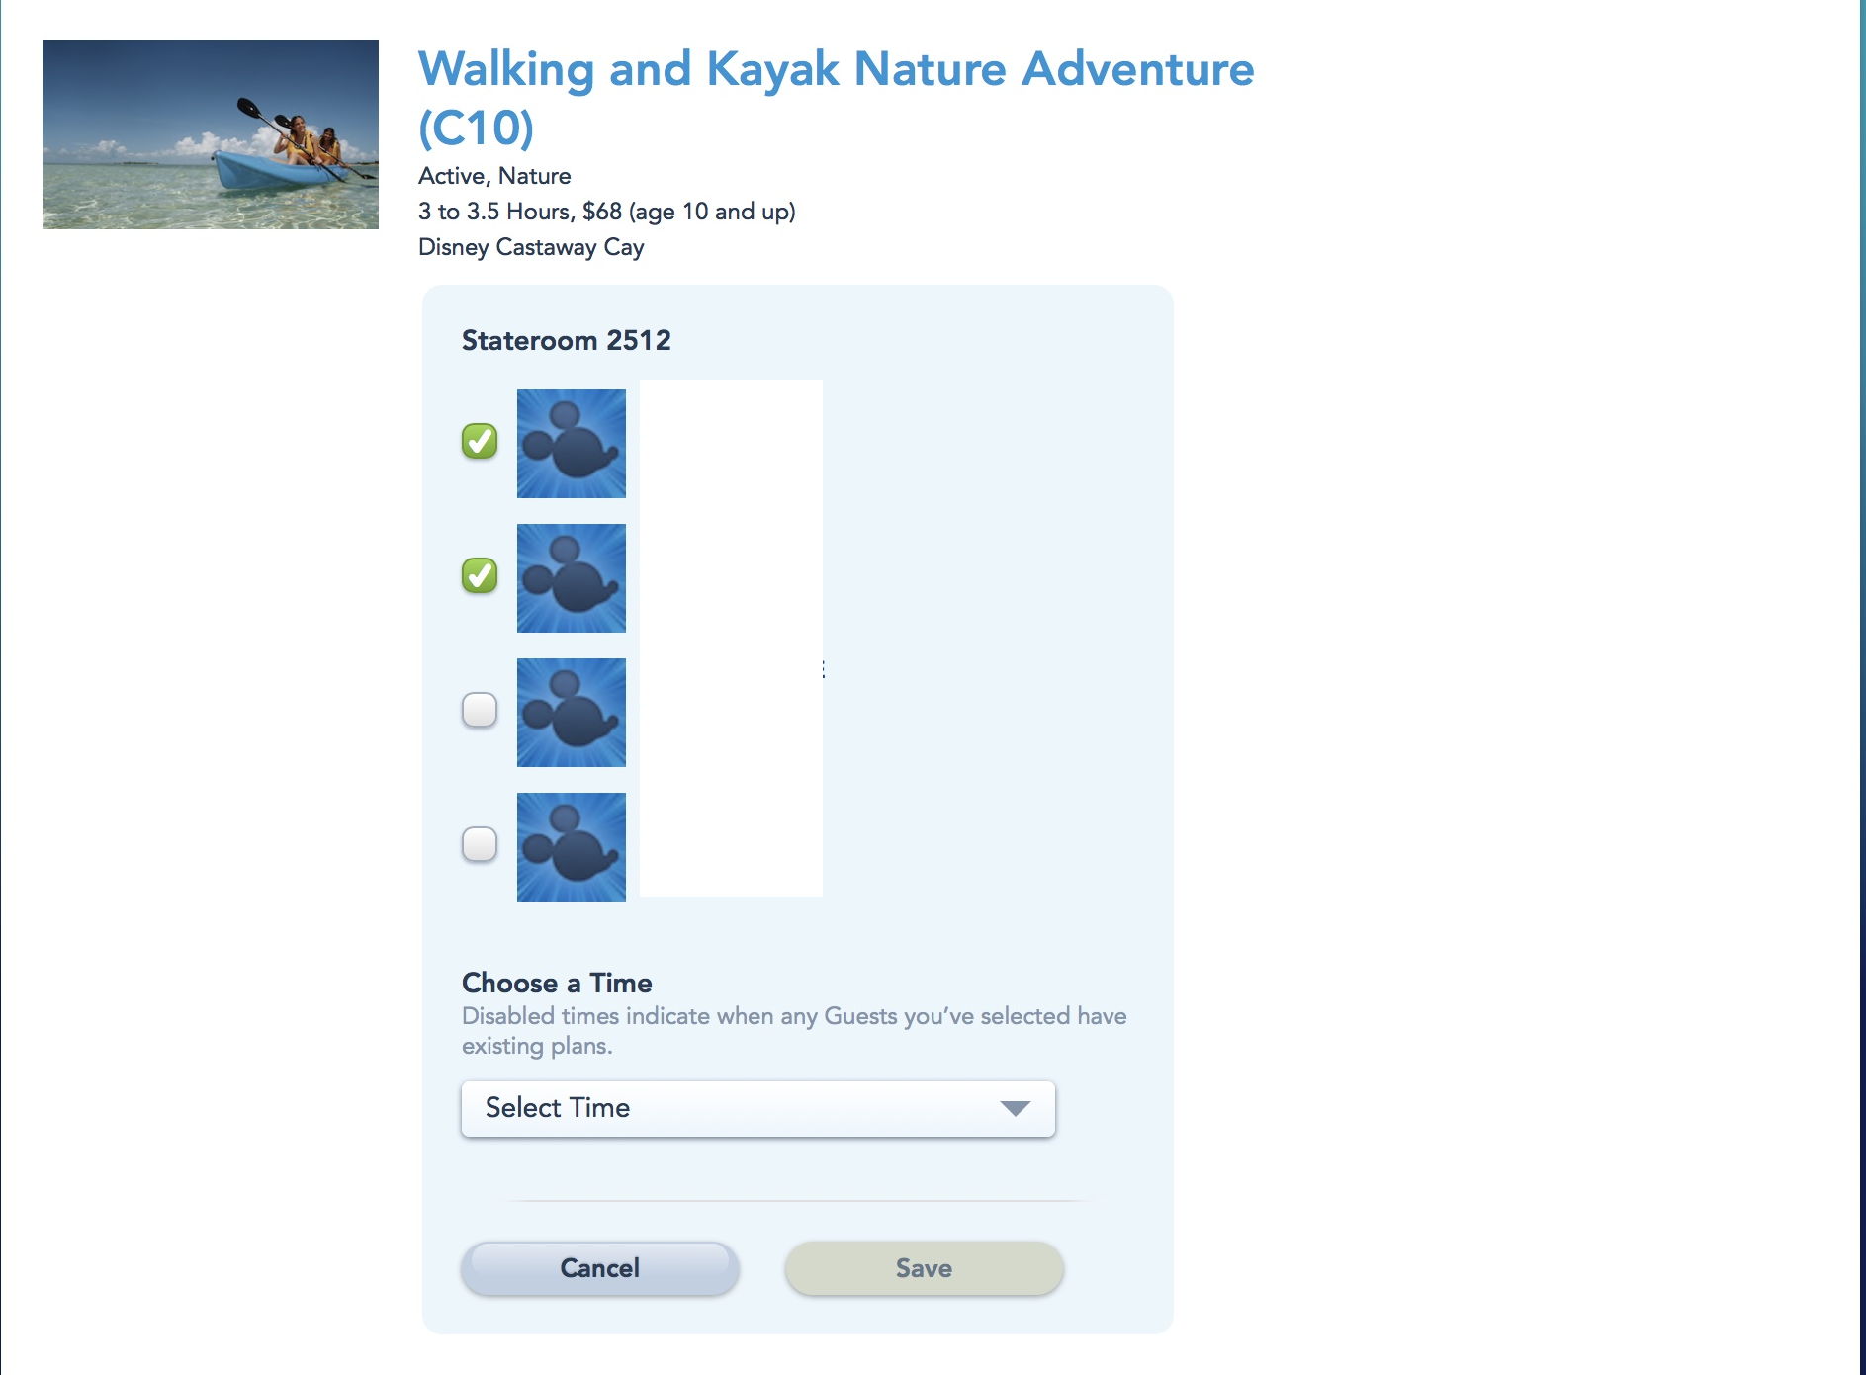
Task: Click the first guest's Mickey avatar icon
Action: click(x=571, y=444)
